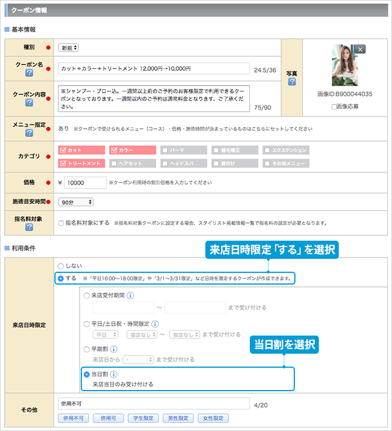Click the coupon model photo thumbnail
Viewport: 392px width, 431px height.
click(345, 66)
